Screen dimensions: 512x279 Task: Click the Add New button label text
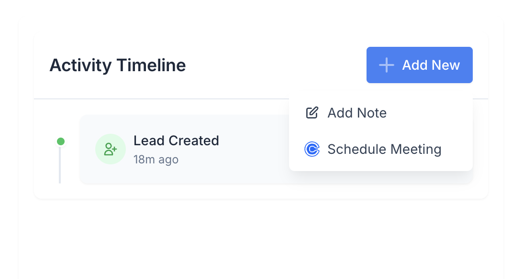click(x=431, y=65)
